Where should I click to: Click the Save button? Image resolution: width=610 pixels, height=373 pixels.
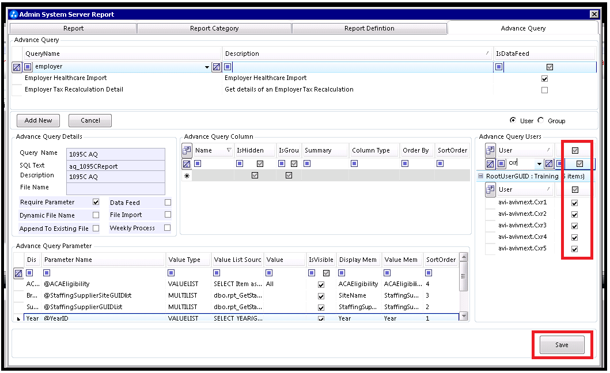(x=562, y=345)
